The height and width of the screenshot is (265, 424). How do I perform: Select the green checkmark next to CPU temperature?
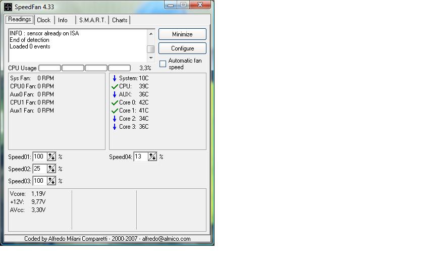pos(115,86)
